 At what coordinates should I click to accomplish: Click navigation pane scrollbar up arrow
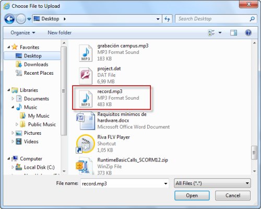(x=64, y=43)
